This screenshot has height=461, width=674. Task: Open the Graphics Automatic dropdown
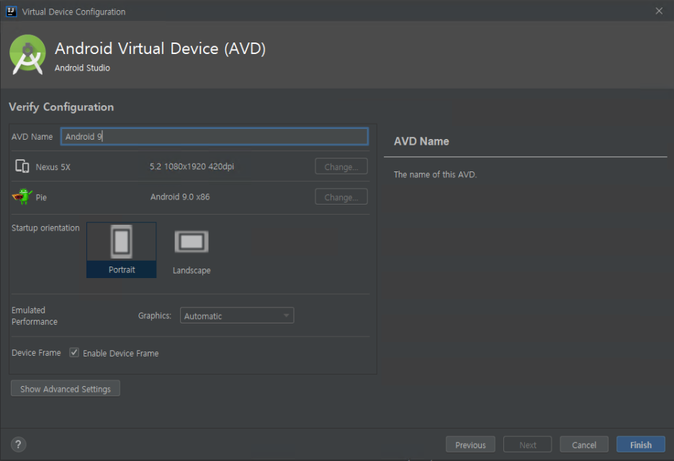point(237,315)
